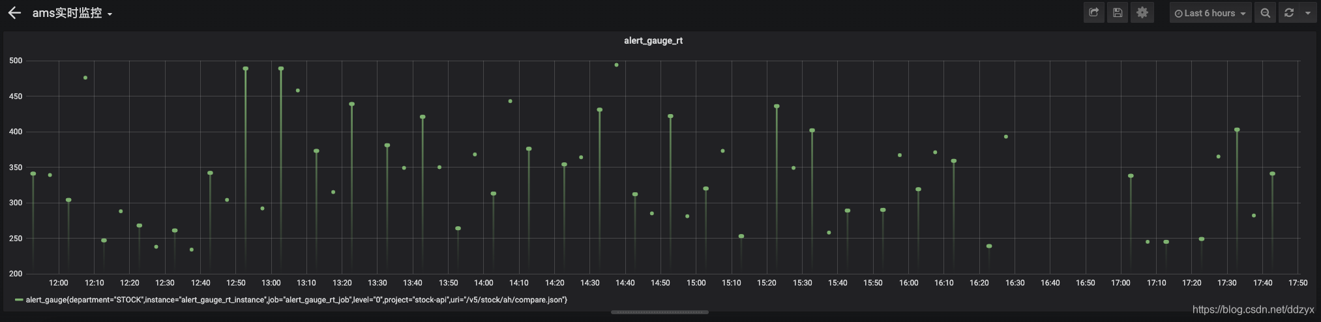
Task: Click the 15:00 label on the time axis
Action: point(696,283)
